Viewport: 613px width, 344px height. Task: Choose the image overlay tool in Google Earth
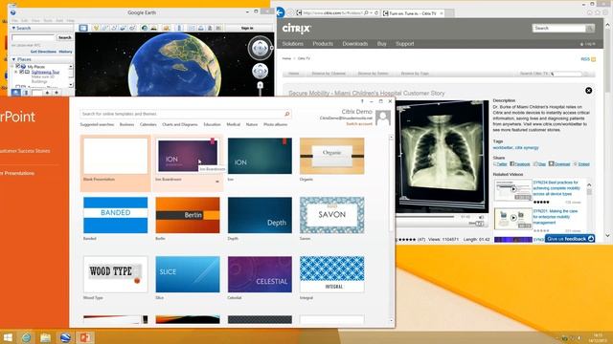(124, 28)
